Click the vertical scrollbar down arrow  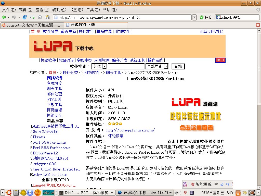pyautogui.click(x=259, y=187)
